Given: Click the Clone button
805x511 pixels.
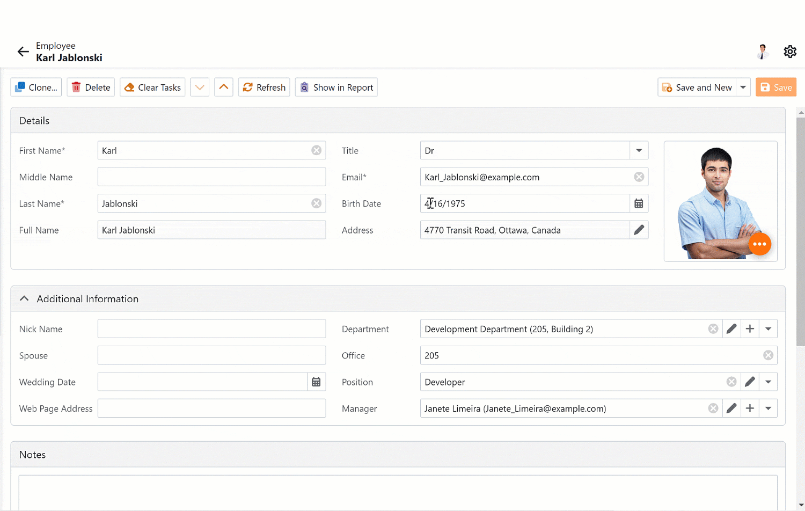Looking at the screenshot, I should [x=36, y=87].
